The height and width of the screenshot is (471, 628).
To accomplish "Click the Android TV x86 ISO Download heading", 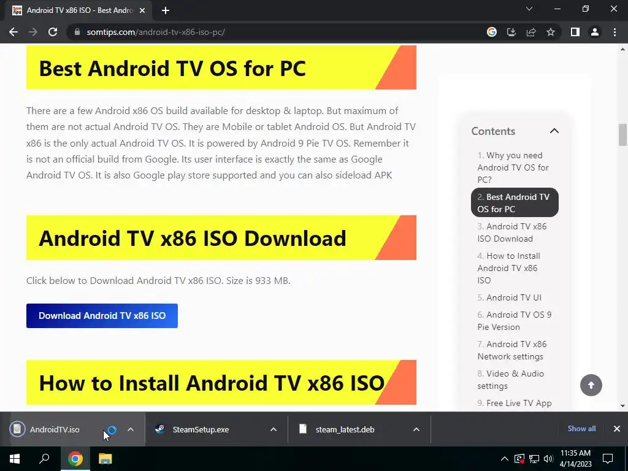I will (192, 238).
